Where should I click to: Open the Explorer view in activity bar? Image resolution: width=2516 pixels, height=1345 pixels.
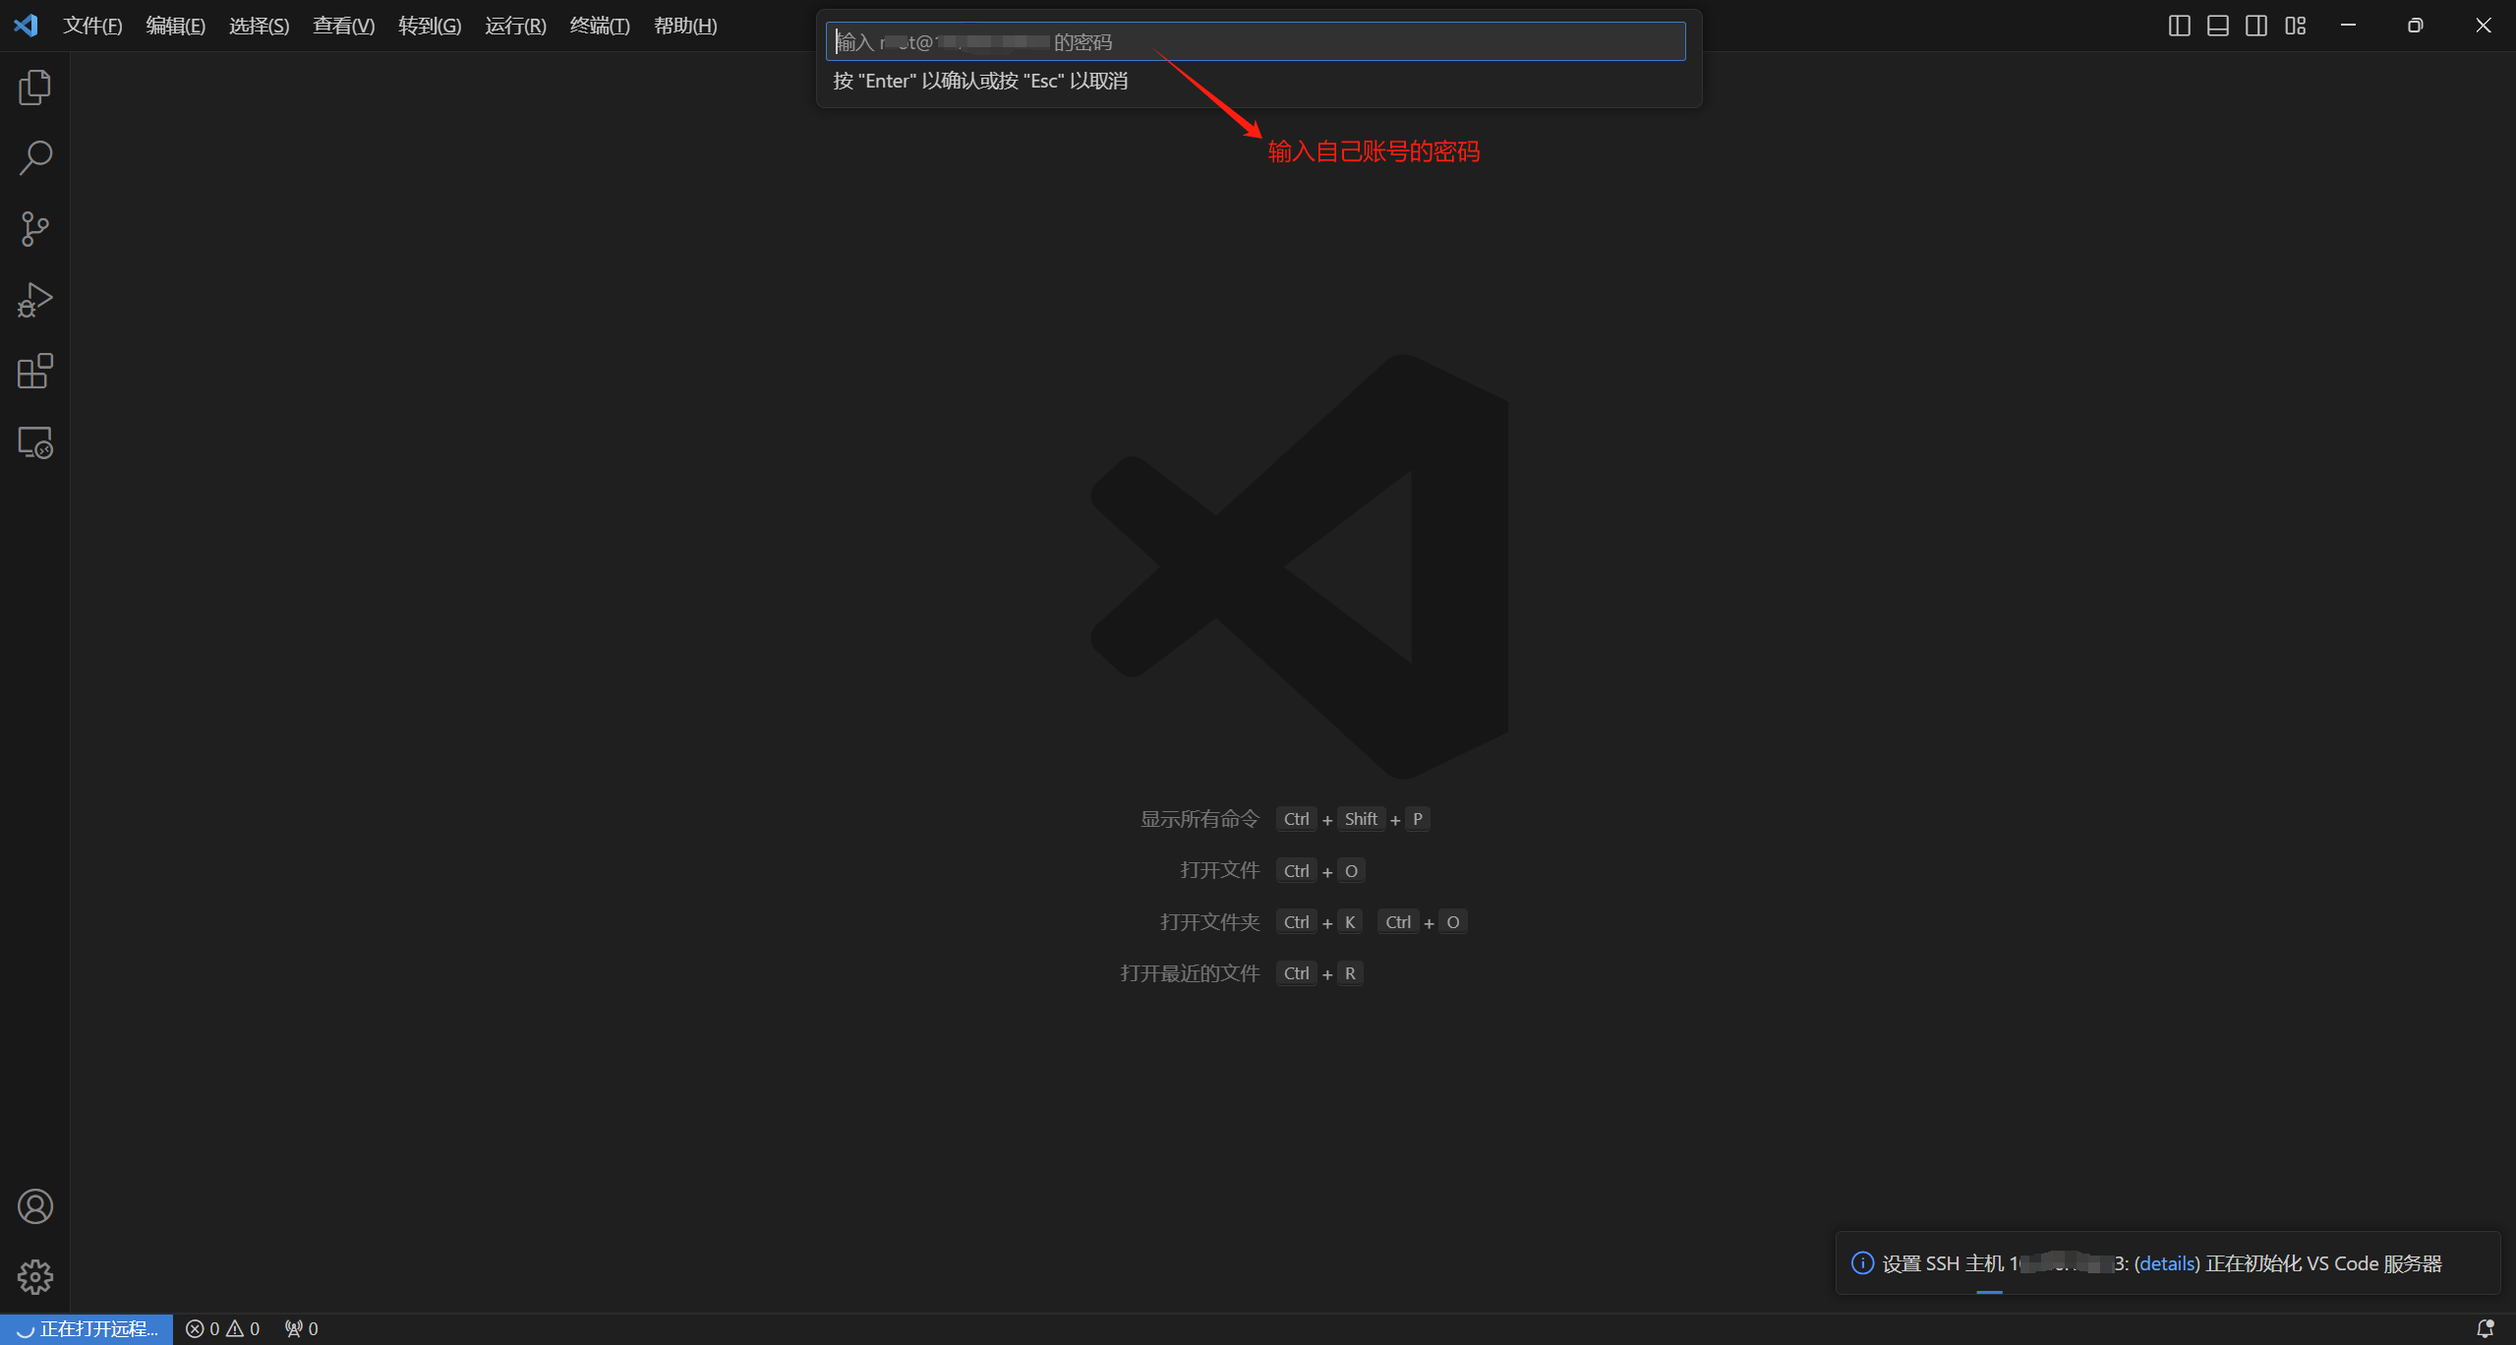[34, 88]
